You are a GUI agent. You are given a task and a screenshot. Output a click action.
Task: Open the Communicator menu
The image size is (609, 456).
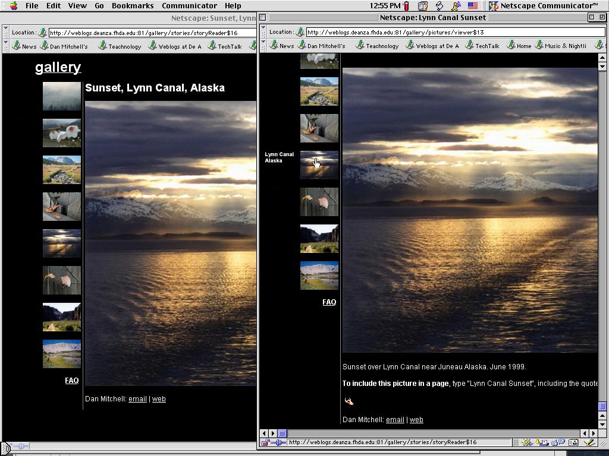(189, 5)
